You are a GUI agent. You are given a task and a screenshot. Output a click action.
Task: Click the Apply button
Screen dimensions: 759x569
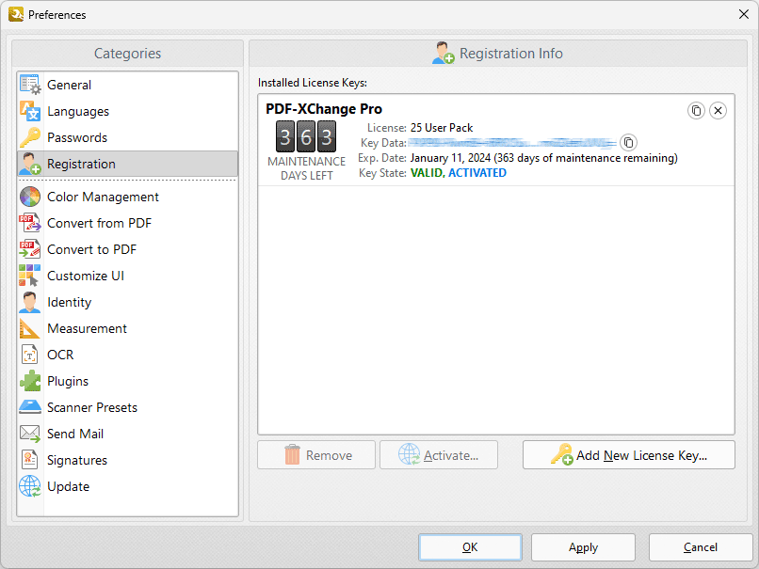tap(583, 547)
